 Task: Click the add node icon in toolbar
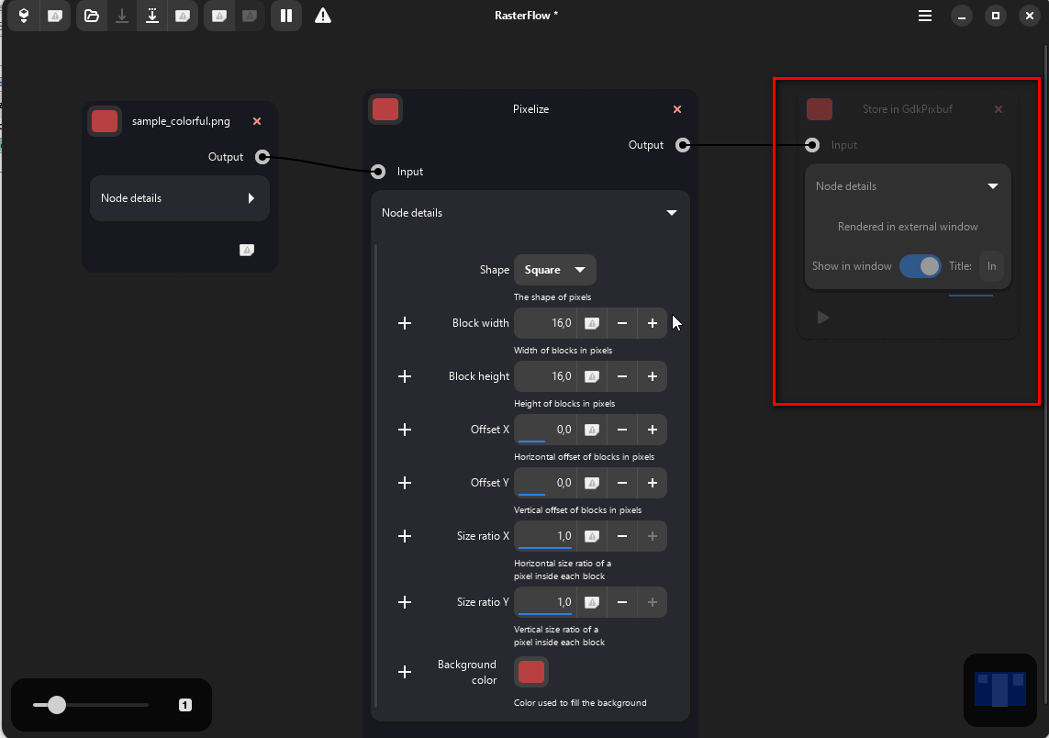pos(24,16)
